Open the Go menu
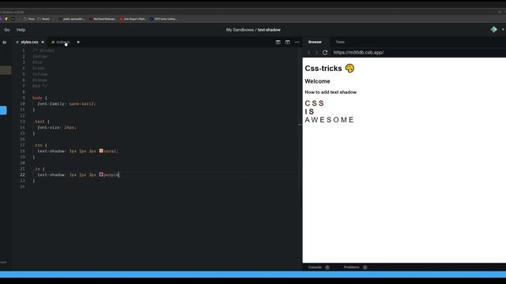Image resolution: width=506 pixels, height=284 pixels. click(x=7, y=30)
